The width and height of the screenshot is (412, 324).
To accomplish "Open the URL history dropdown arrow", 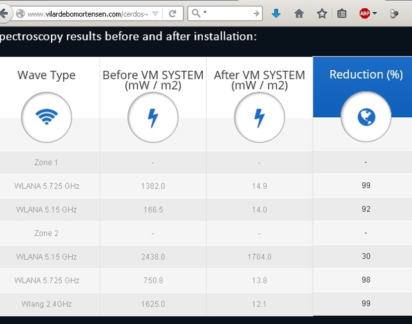I will pyautogui.click(x=155, y=14).
